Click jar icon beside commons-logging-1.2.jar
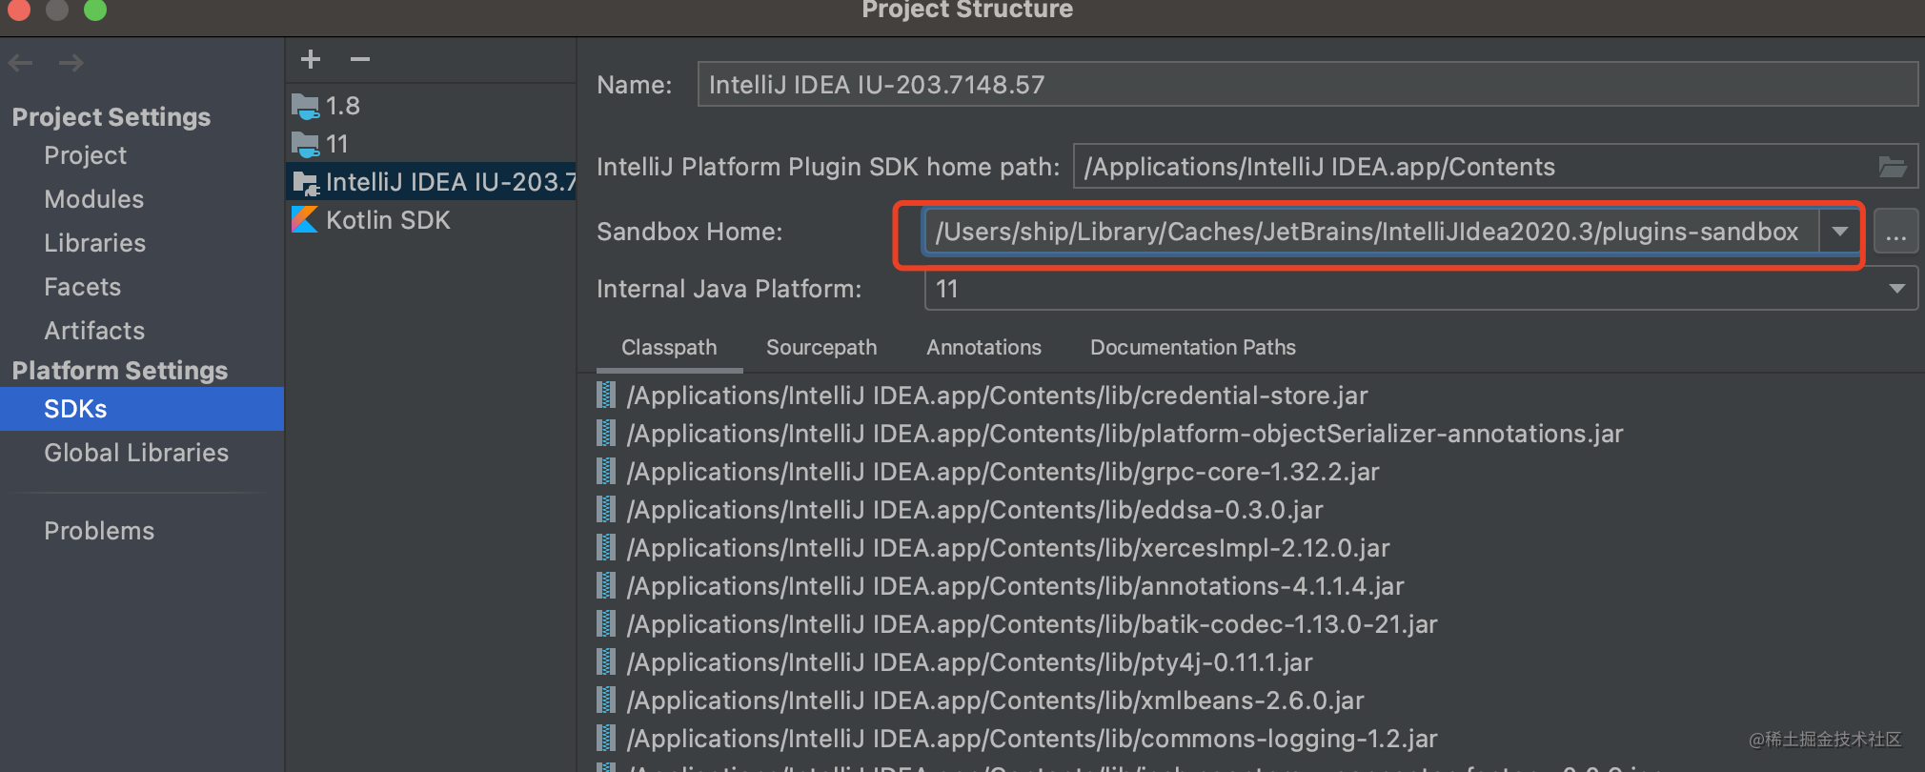 pos(606,738)
